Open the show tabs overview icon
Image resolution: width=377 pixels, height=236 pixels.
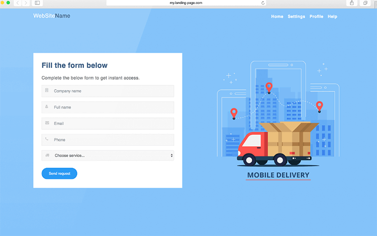tap(365, 3)
